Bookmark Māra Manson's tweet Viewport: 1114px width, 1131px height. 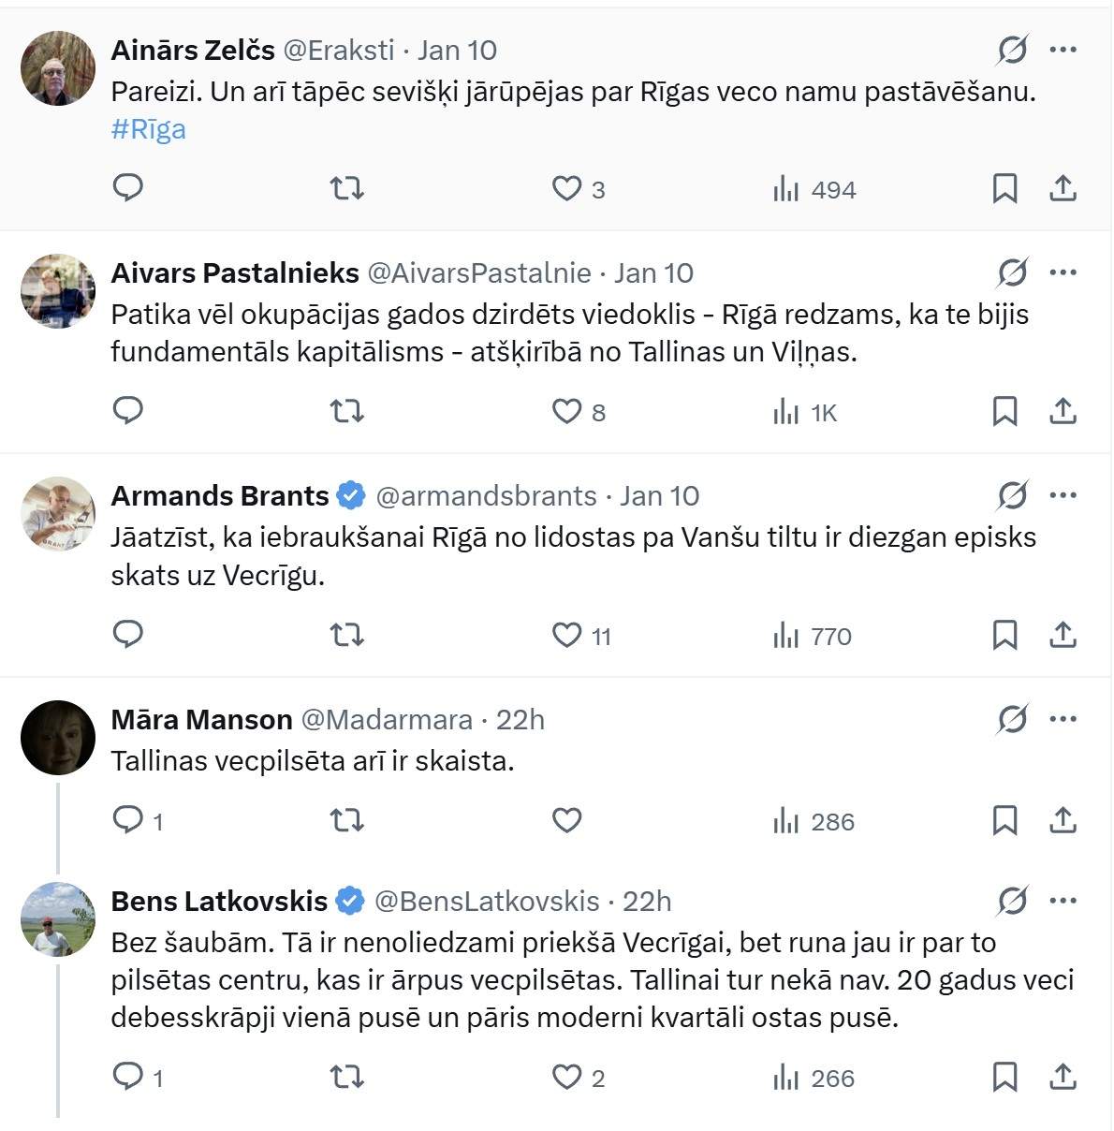1004,821
